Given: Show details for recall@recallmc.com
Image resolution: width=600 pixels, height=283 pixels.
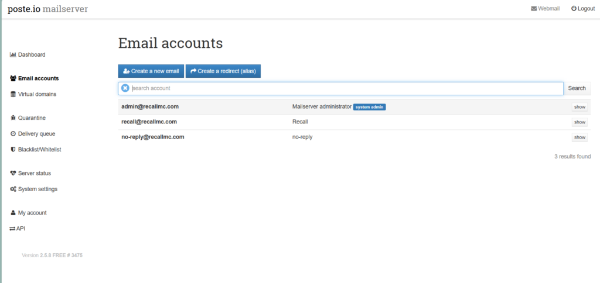Looking at the screenshot, I should click(x=579, y=122).
